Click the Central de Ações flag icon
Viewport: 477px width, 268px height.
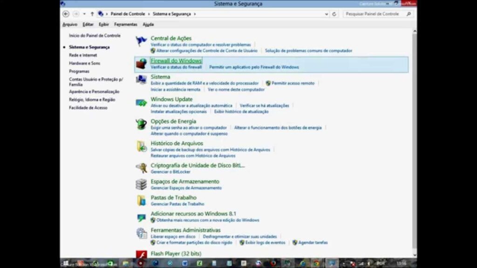141,41
